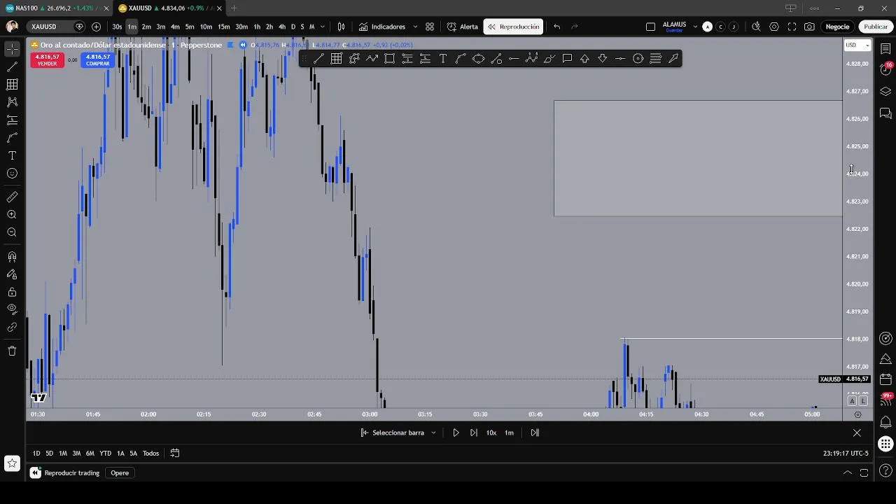The image size is (896, 504).
Task: Click the Opere button in trading panel
Action: click(120, 473)
